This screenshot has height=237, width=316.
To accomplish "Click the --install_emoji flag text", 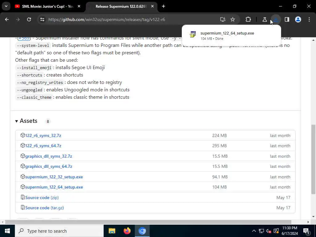I will (34, 68).
